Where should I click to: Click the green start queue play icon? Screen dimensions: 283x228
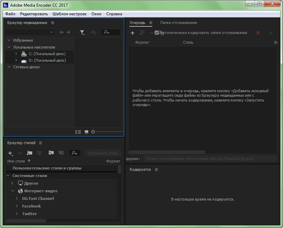[271, 33]
